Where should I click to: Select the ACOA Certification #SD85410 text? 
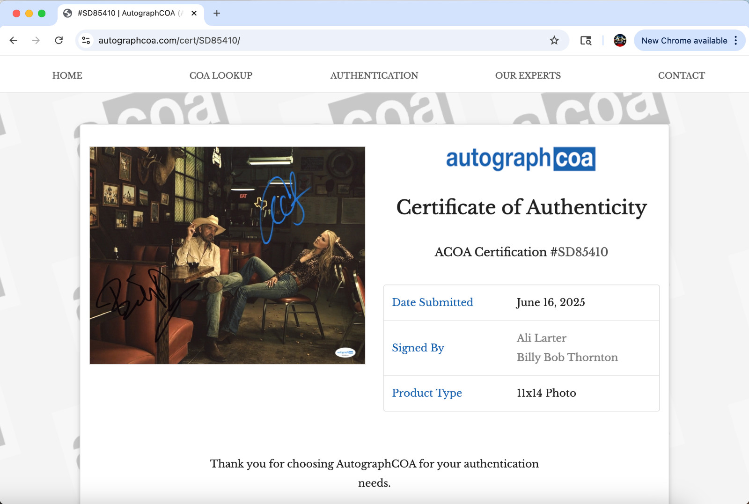point(521,252)
